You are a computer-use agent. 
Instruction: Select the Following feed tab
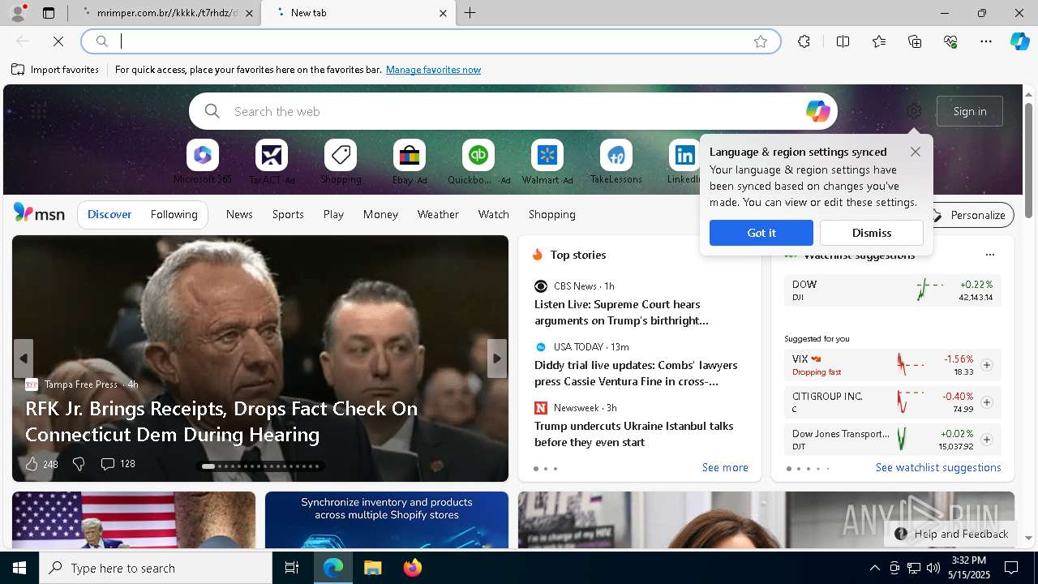174,214
